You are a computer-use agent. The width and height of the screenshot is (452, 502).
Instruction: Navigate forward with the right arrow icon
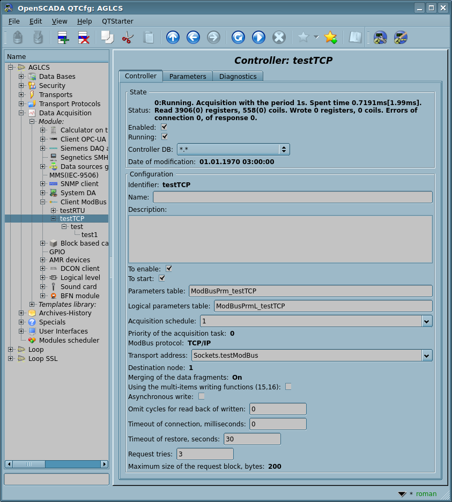[214, 38]
